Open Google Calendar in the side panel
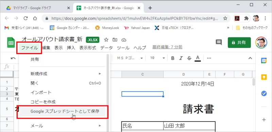Image resolution: width=272 pixels, height=132 pixels. point(264,60)
